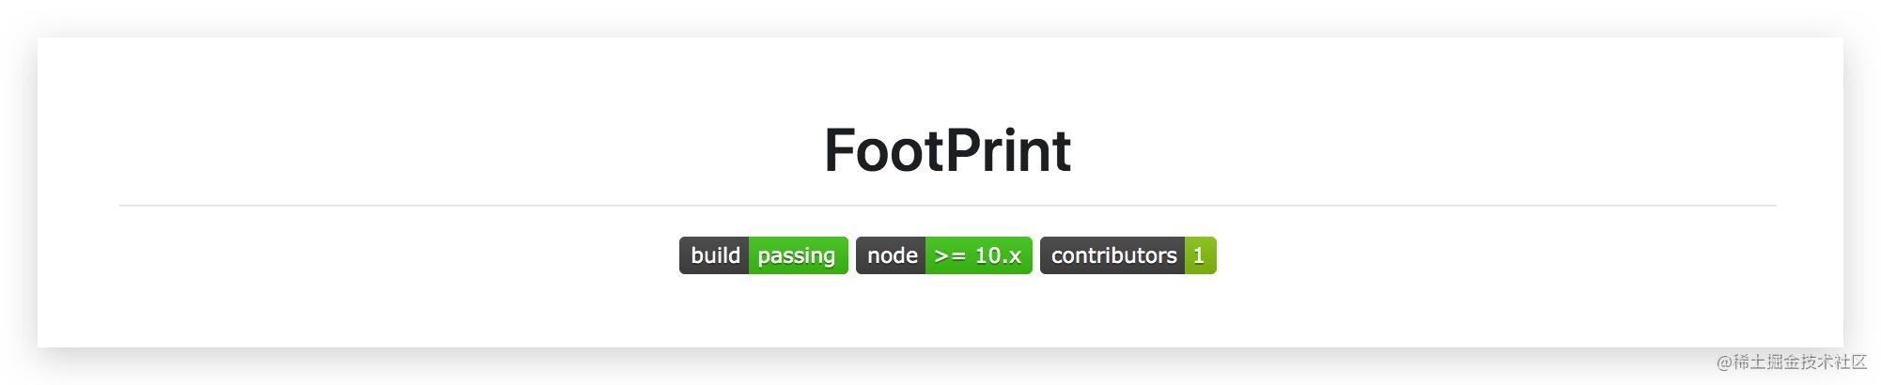Click the dark "node" badge label

(x=891, y=255)
